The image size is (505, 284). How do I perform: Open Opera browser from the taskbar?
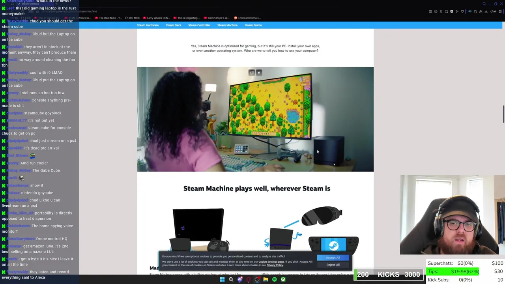[x=249, y=280]
